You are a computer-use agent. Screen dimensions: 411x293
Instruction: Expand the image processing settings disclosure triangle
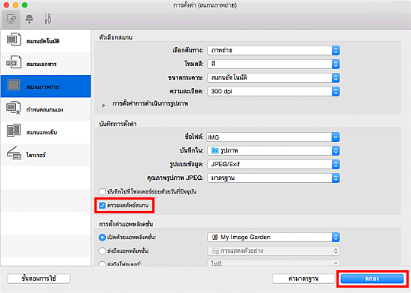point(104,105)
